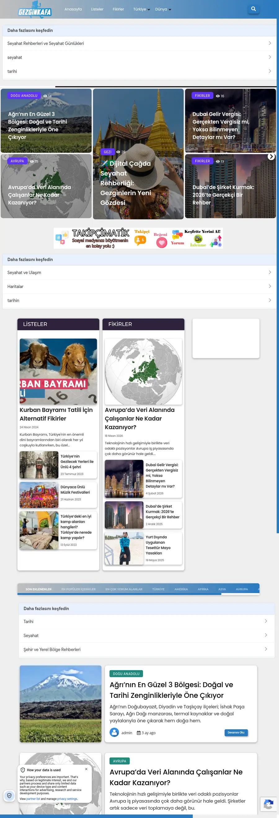Open Kurban Bayramı Tatili article title
This screenshot has height=818, width=279.
pos(56,414)
